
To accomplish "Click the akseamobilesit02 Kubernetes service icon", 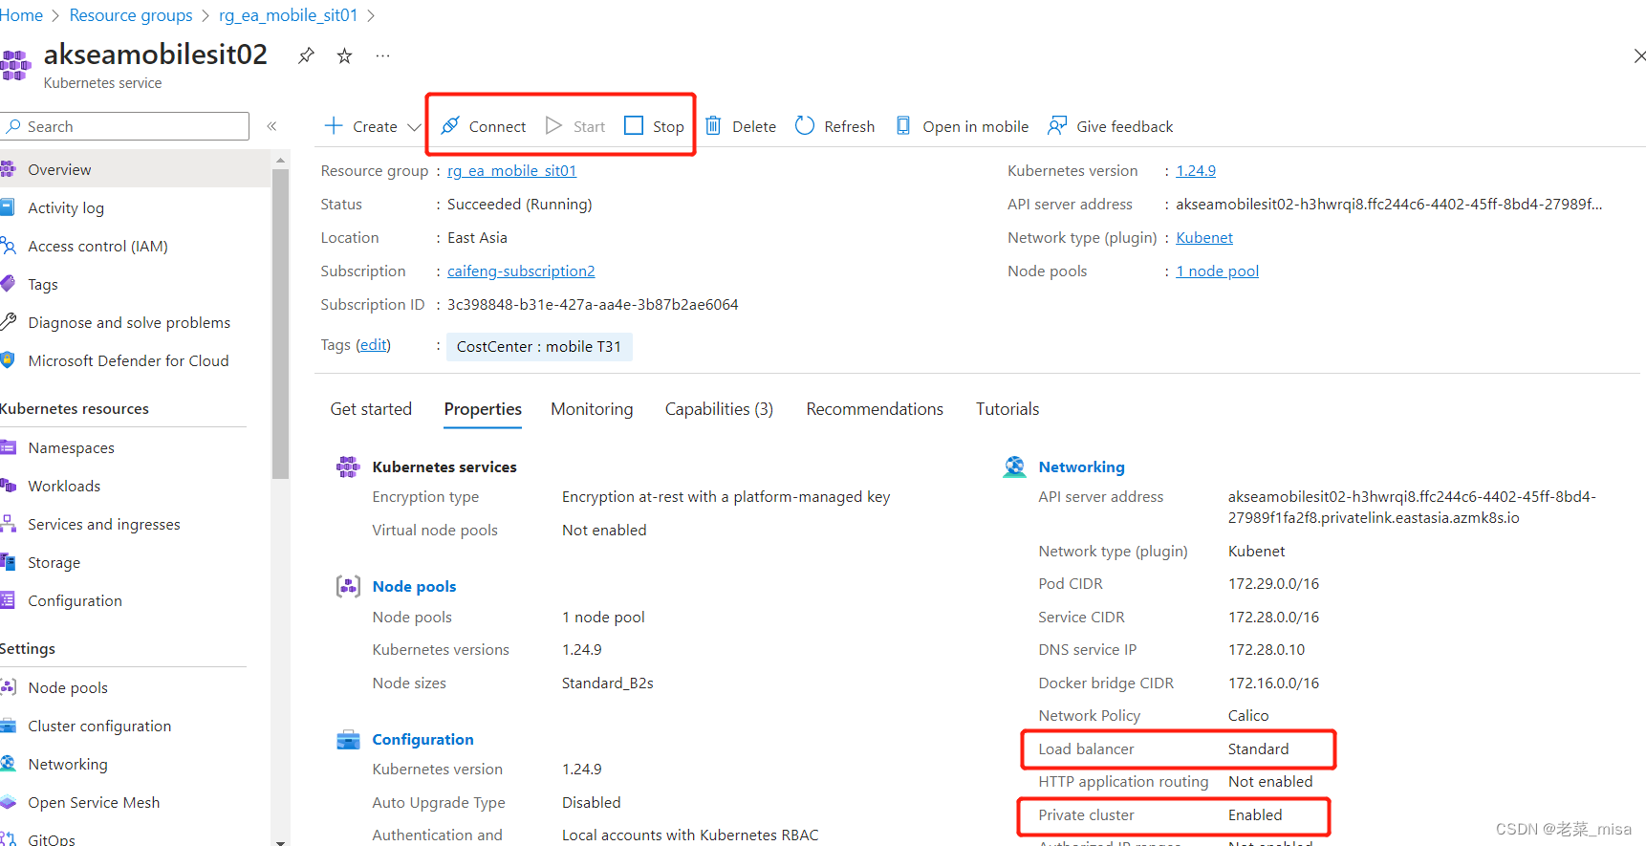I will (x=15, y=63).
